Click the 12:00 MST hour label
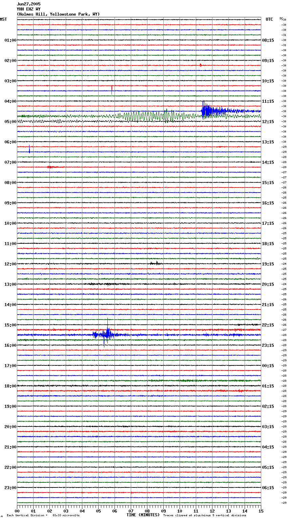This screenshot has width=288, height=520. pyautogui.click(x=11, y=264)
